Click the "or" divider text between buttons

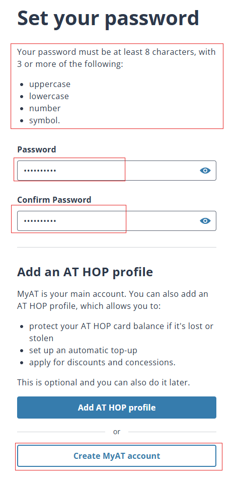pos(117,432)
